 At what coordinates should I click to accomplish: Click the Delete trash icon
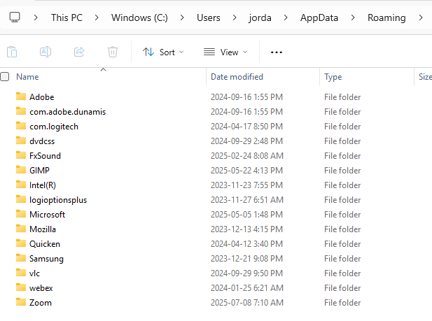click(x=113, y=52)
